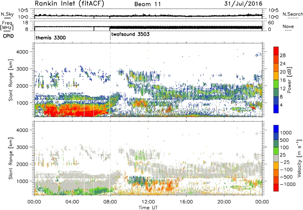Click the red -1000 m/s velocity swatch
The width and height of the screenshot is (303, 210).
276,188
